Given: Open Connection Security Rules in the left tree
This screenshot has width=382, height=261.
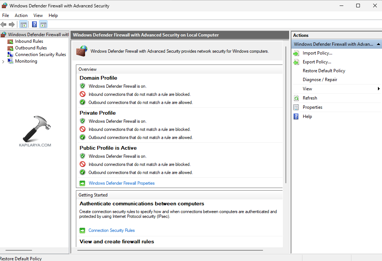Looking at the screenshot, I should (40, 55).
